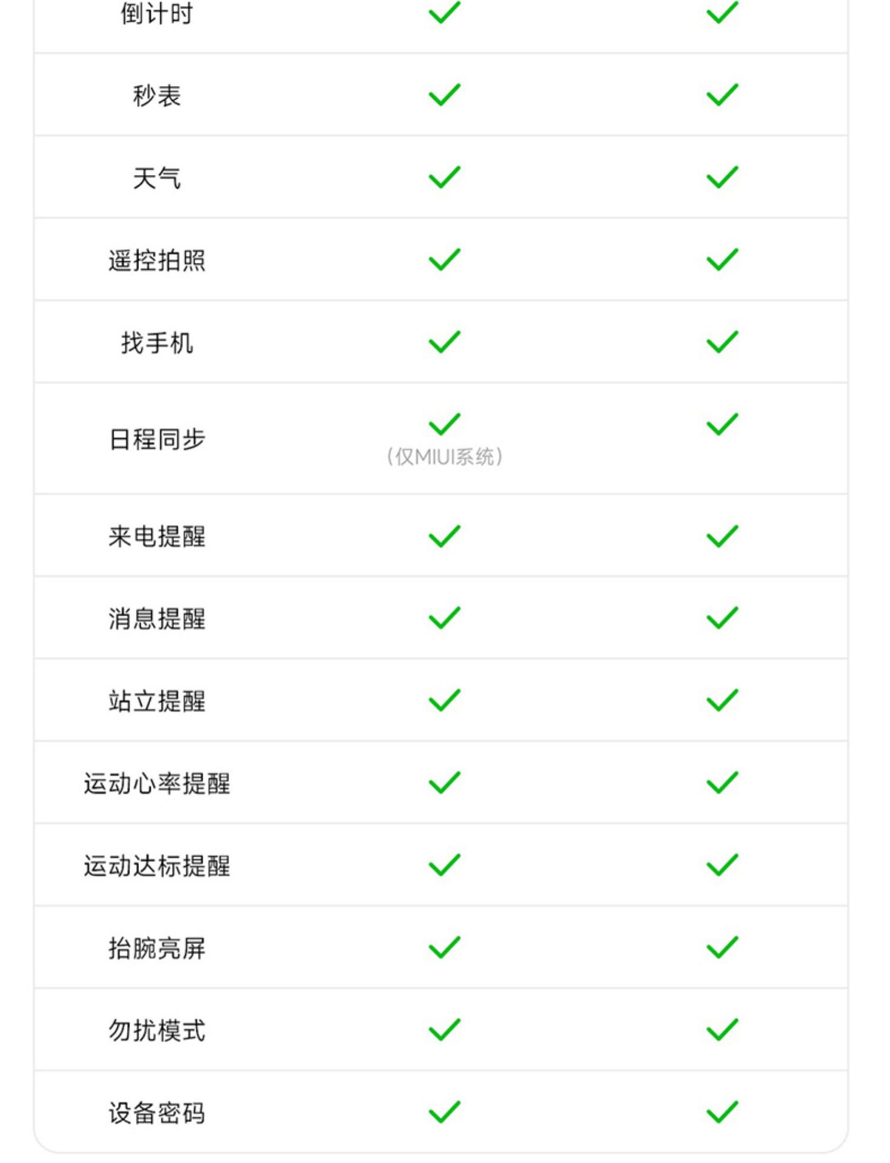This screenshot has width=890, height=1163.
Task: Click the first-column checkmark for 日程同步
Action: point(444,425)
